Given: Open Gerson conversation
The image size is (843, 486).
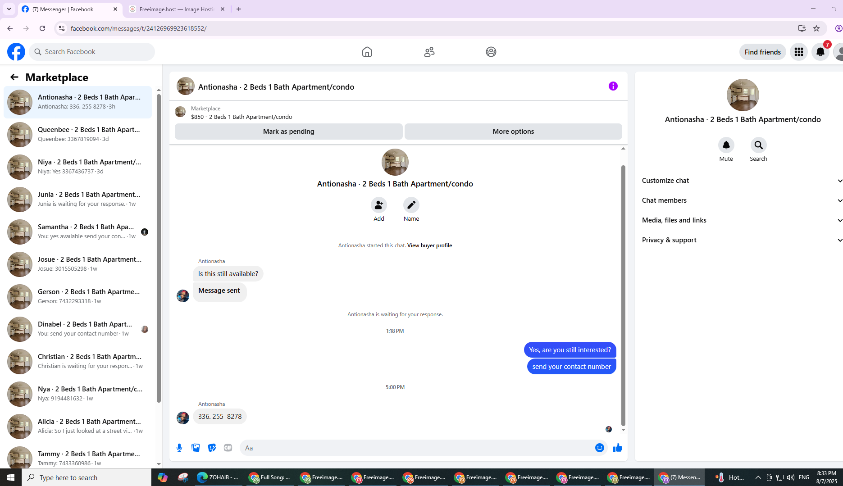Looking at the screenshot, I should (77, 297).
